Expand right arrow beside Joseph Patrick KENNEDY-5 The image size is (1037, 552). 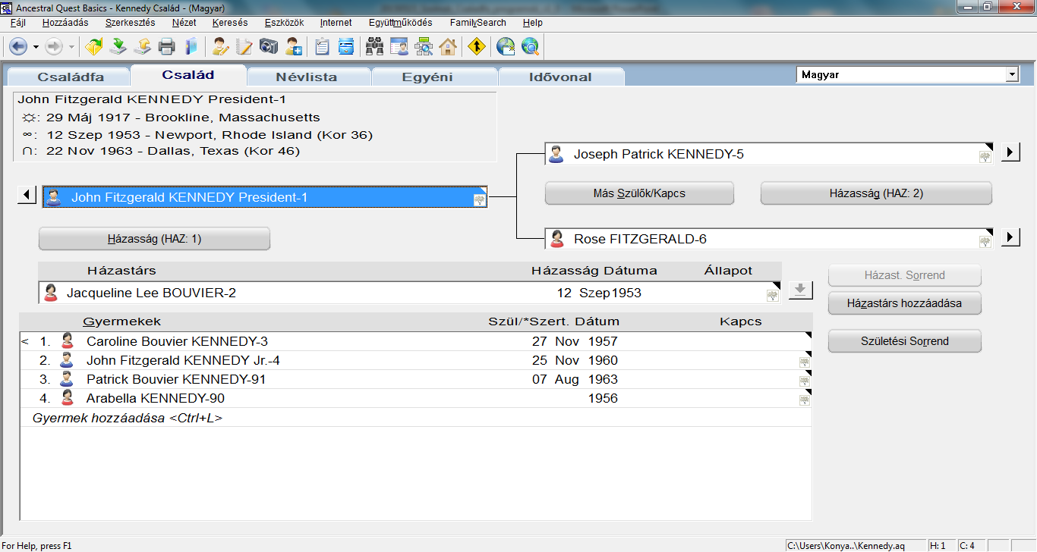click(x=1010, y=152)
